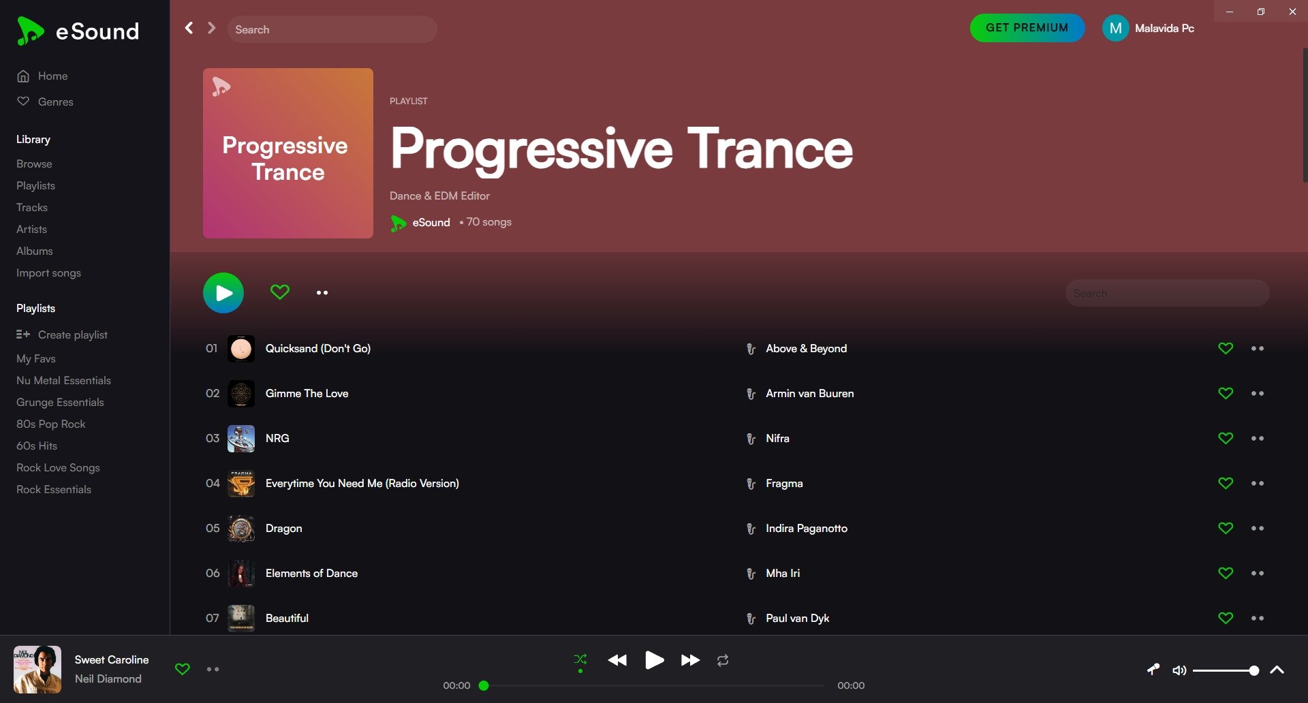Viewport: 1308px width, 703px height.
Task: Toggle favorite on Everytime You Need Me
Action: [x=1226, y=483]
